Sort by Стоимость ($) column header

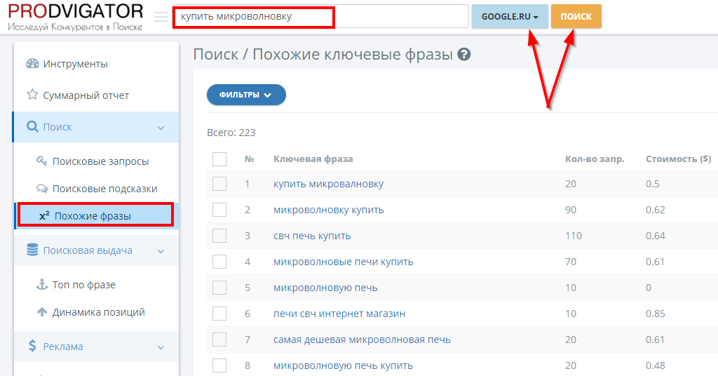(678, 159)
